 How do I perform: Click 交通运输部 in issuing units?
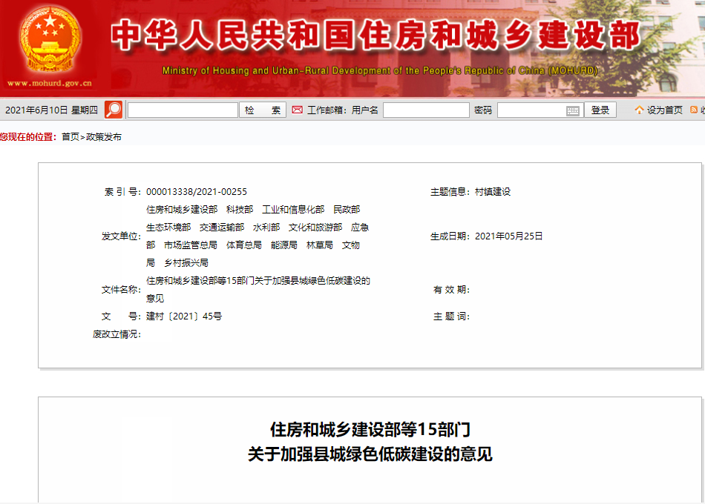pos(222,228)
